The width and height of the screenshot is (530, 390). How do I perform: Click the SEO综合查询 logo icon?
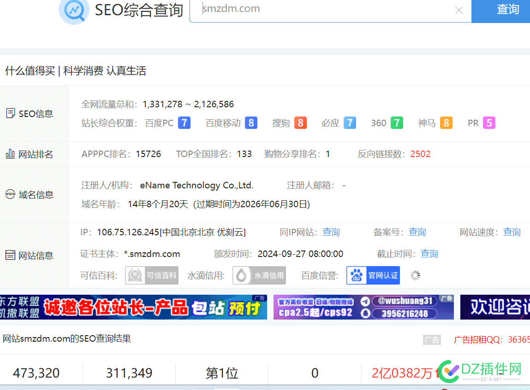[x=74, y=11]
